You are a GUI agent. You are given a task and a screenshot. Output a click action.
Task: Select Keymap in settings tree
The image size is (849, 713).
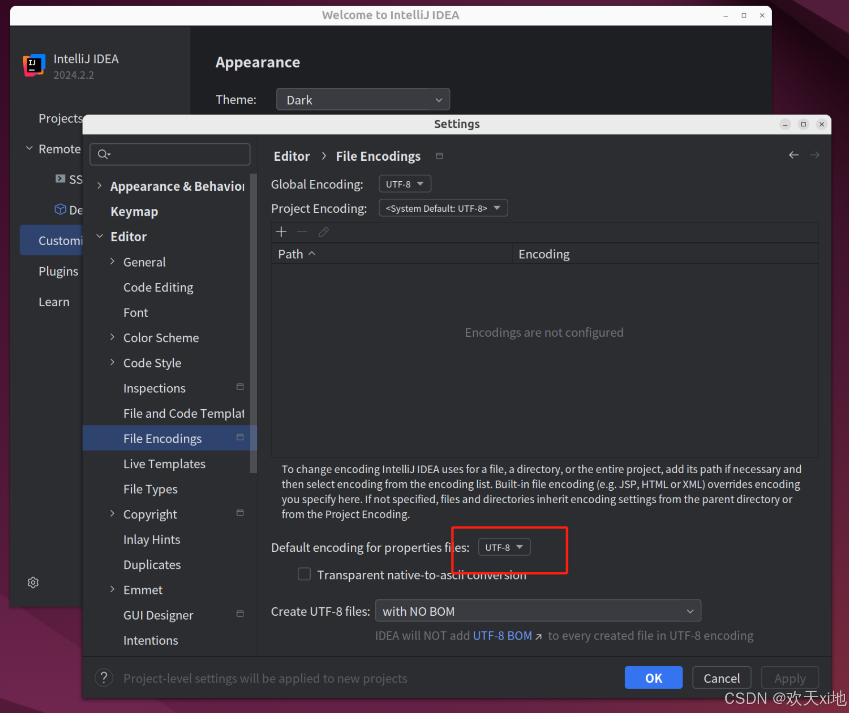[x=134, y=212]
